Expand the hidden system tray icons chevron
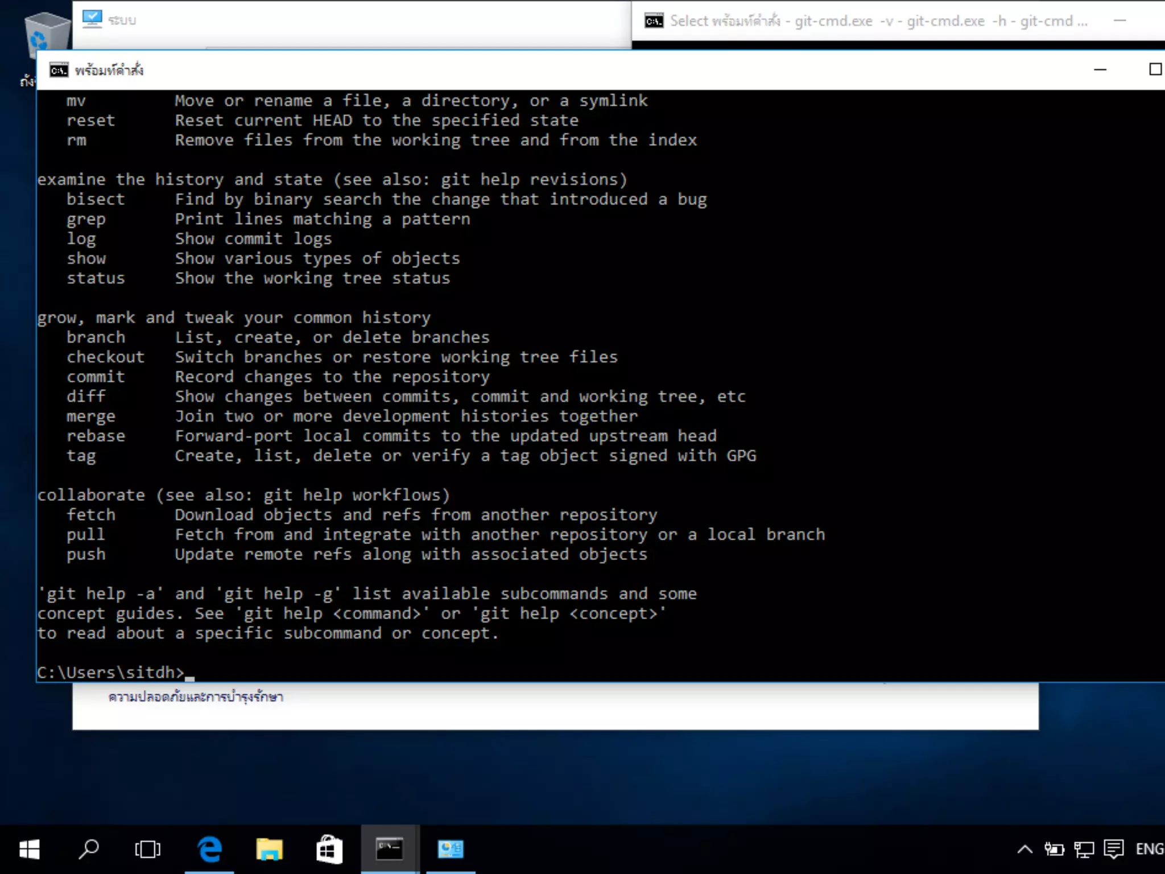This screenshot has height=874, width=1165. point(1024,850)
